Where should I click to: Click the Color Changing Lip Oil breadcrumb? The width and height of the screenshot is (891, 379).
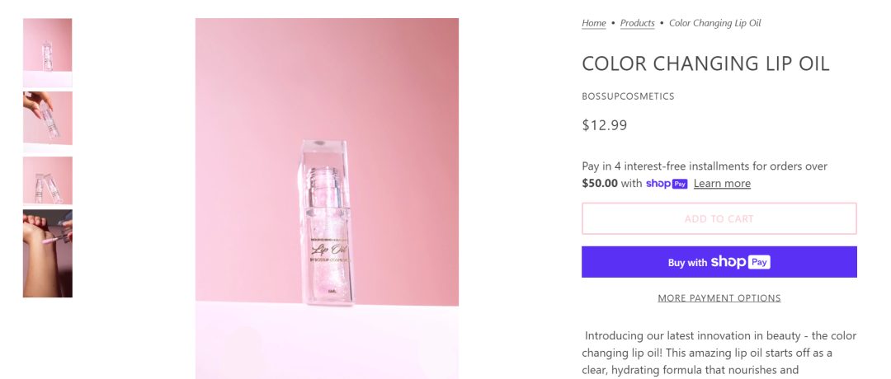click(x=714, y=23)
